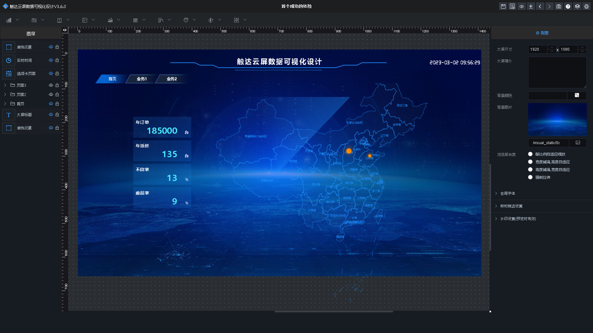Click the 背景颜色 color input field

(x=548, y=95)
